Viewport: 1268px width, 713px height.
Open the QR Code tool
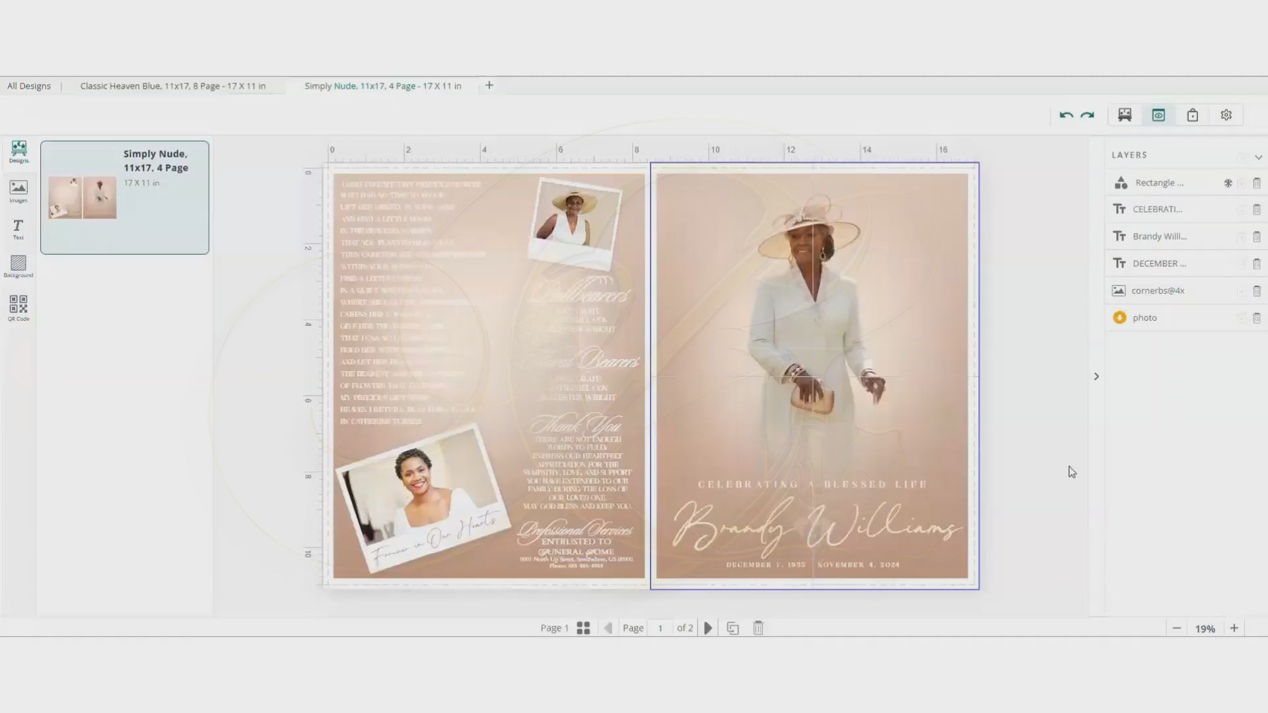tap(18, 308)
